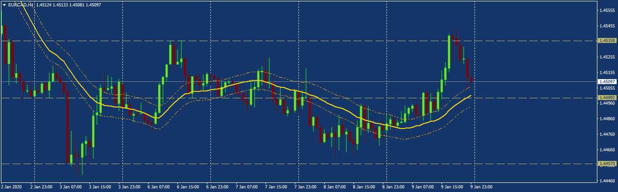Click the 1.44760 price scale label

[607, 134]
